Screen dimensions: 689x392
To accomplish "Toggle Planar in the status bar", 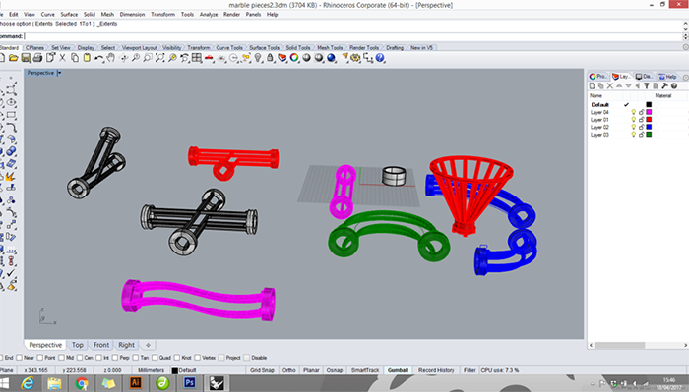I will (311, 370).
